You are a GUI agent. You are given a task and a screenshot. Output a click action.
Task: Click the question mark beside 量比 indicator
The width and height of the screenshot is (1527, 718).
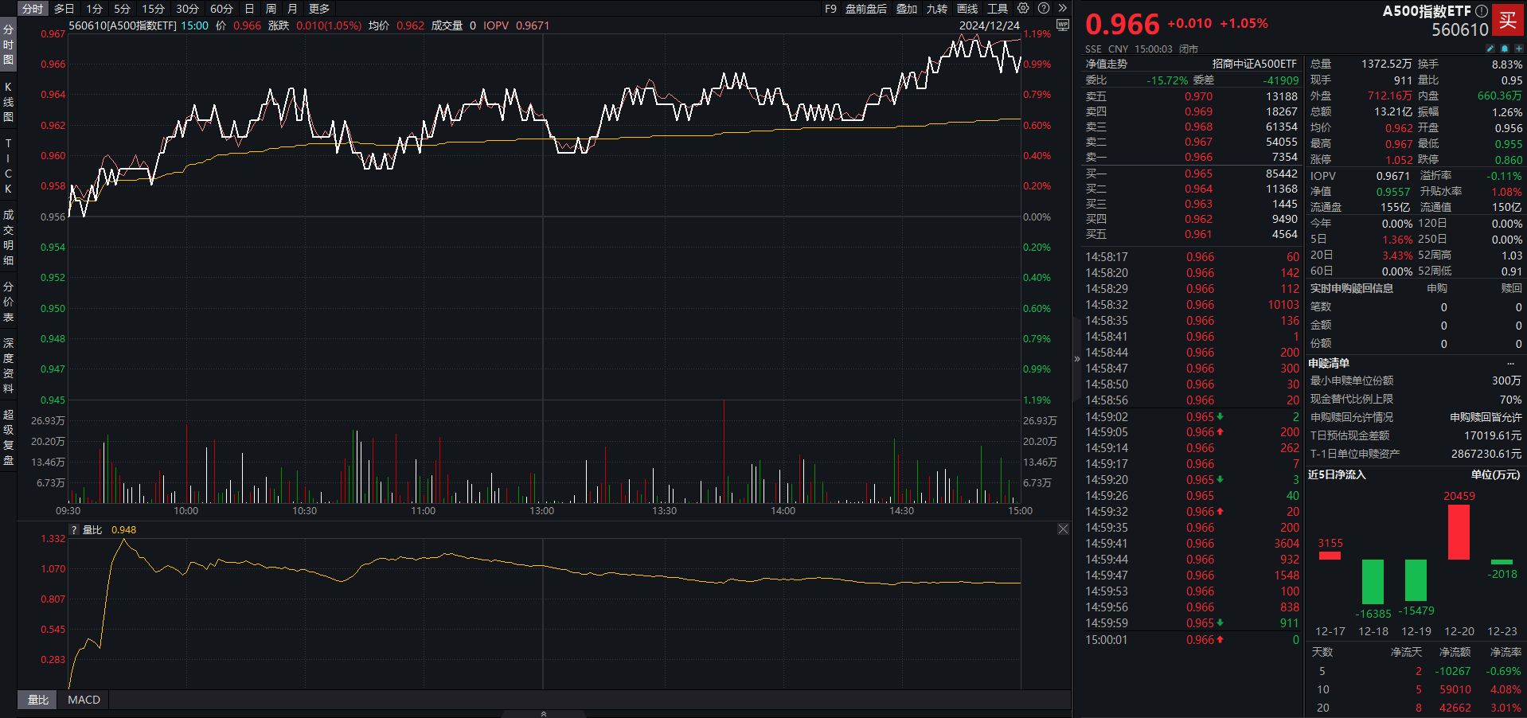[74, 530]
